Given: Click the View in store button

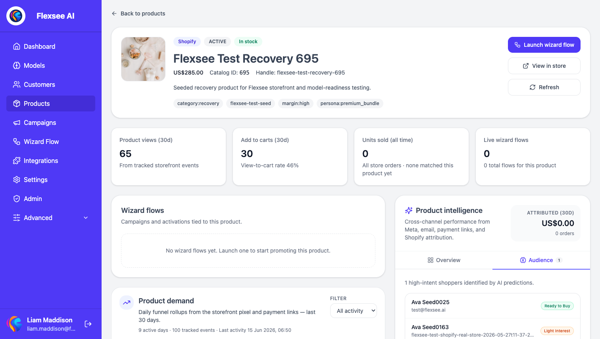Looking at the screenshot, I should click(x=544, y=66).
